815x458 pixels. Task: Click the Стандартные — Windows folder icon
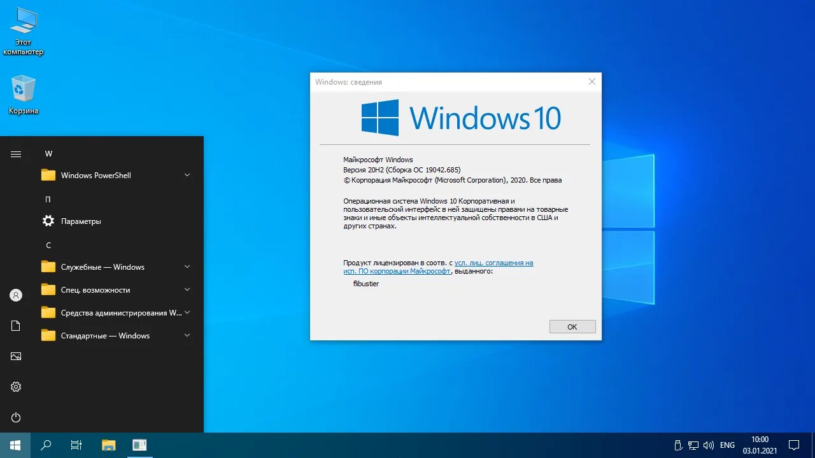pos(48,335)
